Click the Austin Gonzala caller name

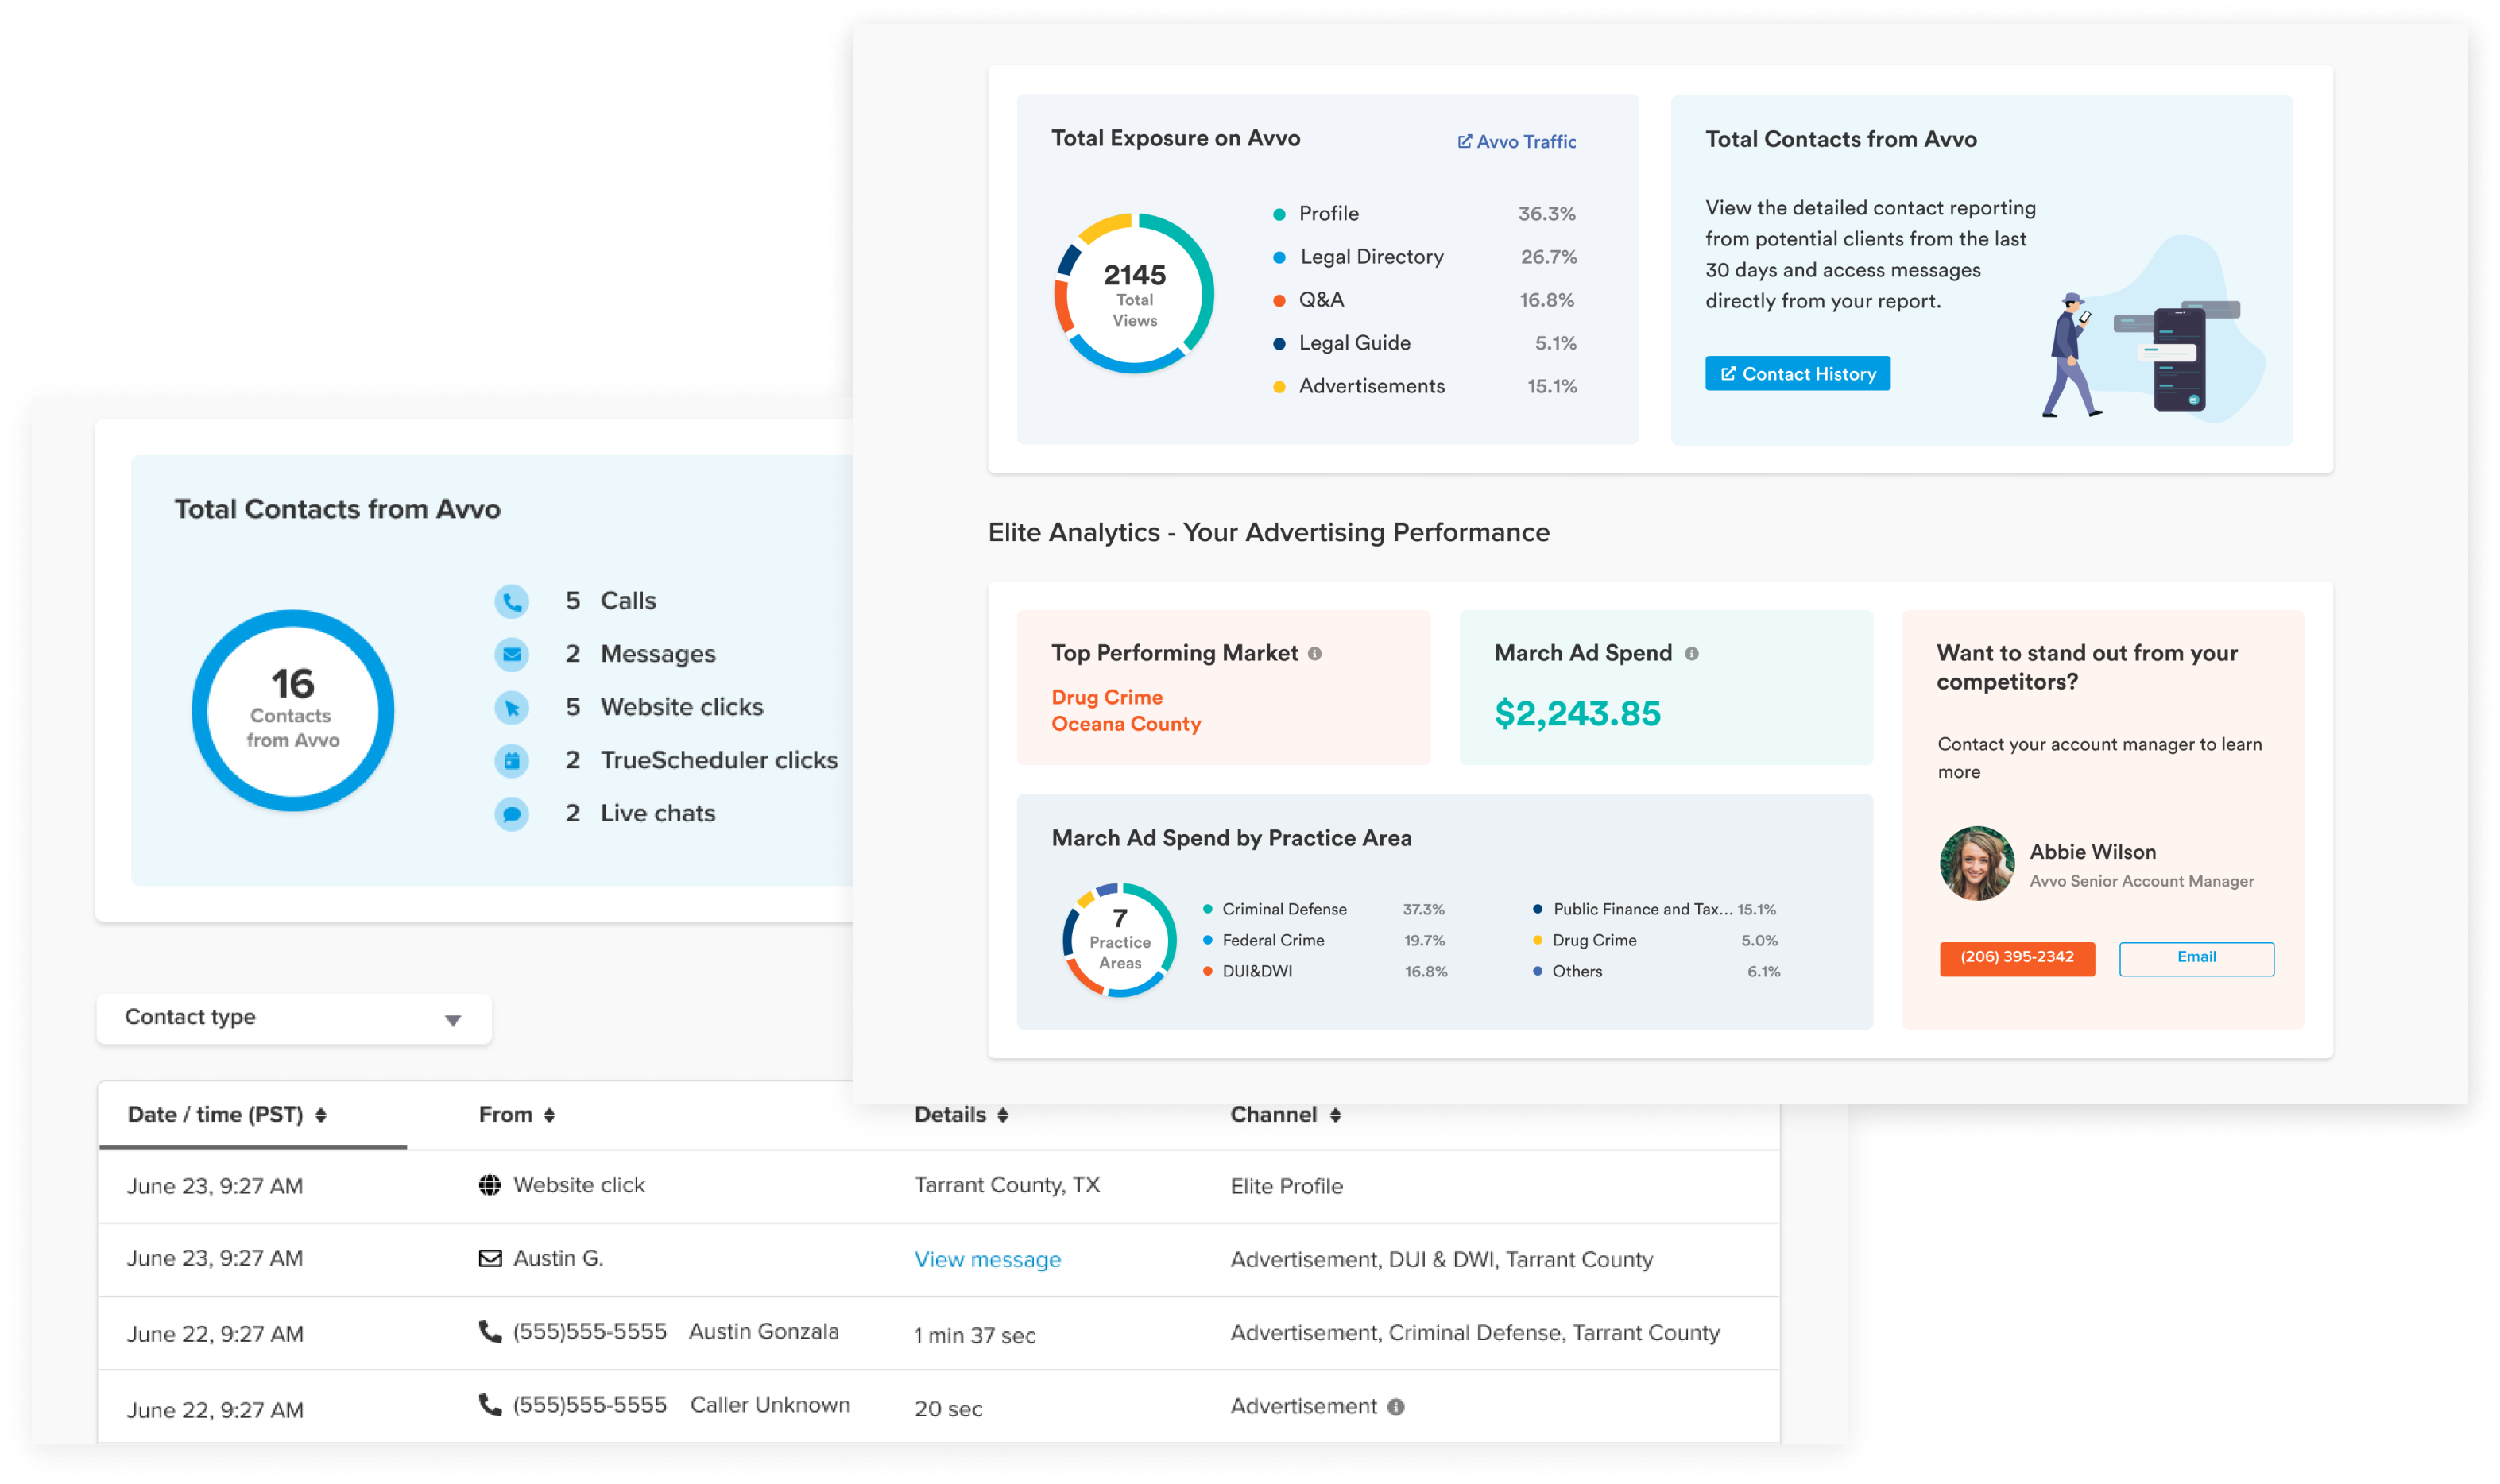763,1331
